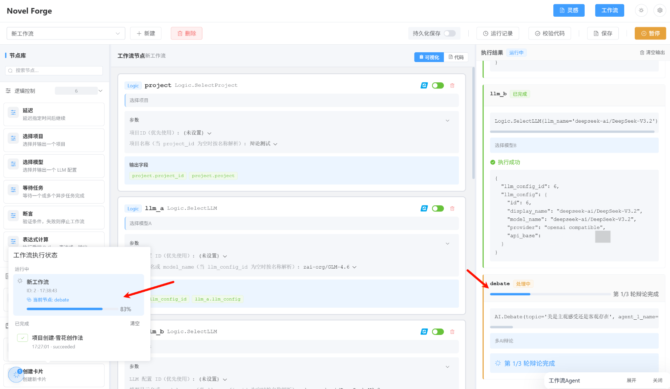The height and width of the screenshot is (389, 670).
Task: Click the debate node progress bar
Action: click(550, 294)
